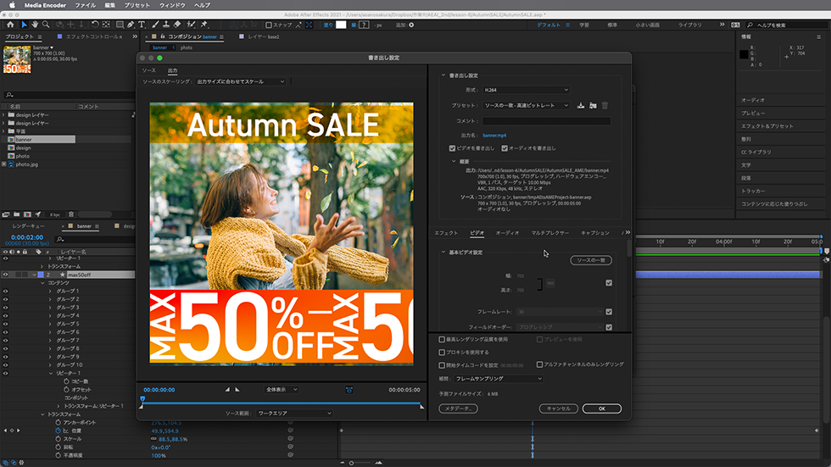Collapse the 基本ビデオ設定 section
Screen dimensions: 831x467
pyautogui.click(x=443, y=252)
